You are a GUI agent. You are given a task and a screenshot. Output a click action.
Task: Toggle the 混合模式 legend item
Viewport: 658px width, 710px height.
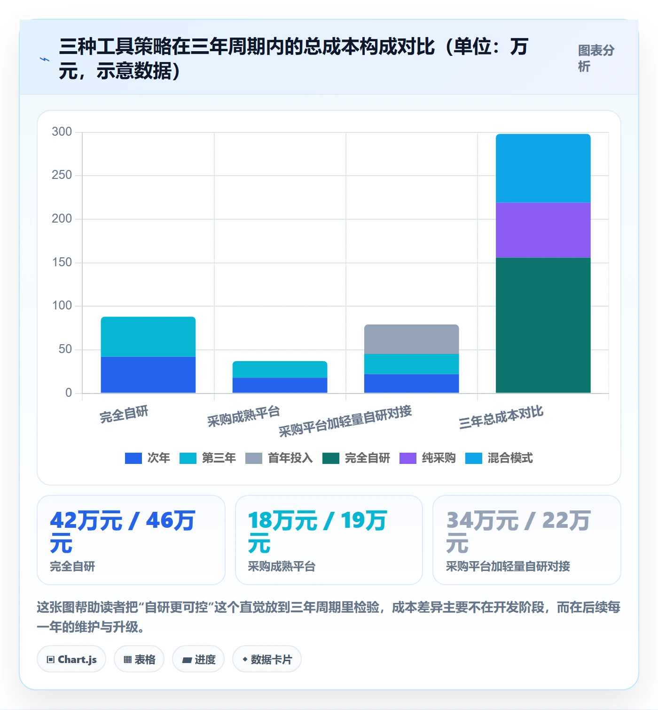(x=499, y=458)
